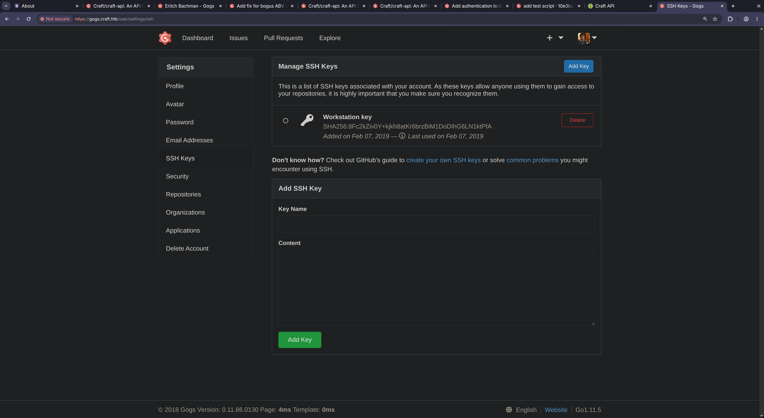
Task: Open the browser profile icon
Action: tap(746, 19)
